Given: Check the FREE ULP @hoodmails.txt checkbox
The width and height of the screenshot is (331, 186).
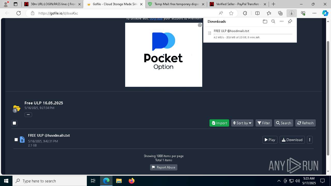Looking at the screenshot, I should (16, 140).
